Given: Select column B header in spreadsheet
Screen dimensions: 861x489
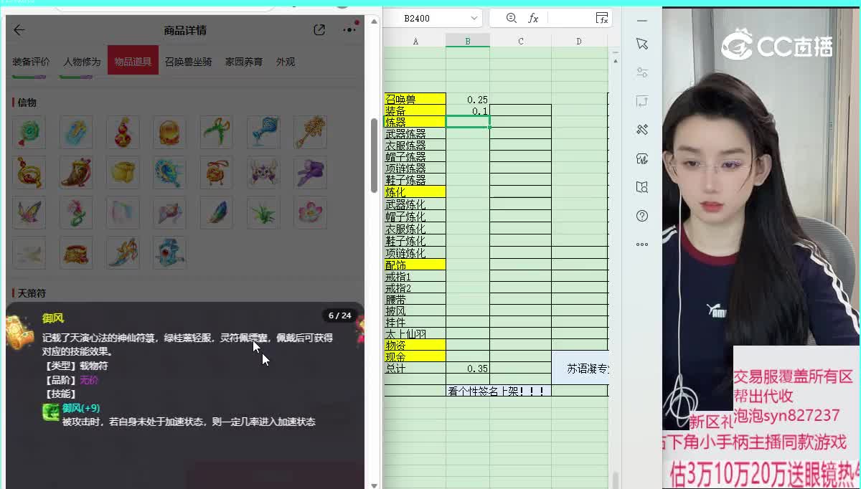Looking at the screenshot, I should coord(467,42).
